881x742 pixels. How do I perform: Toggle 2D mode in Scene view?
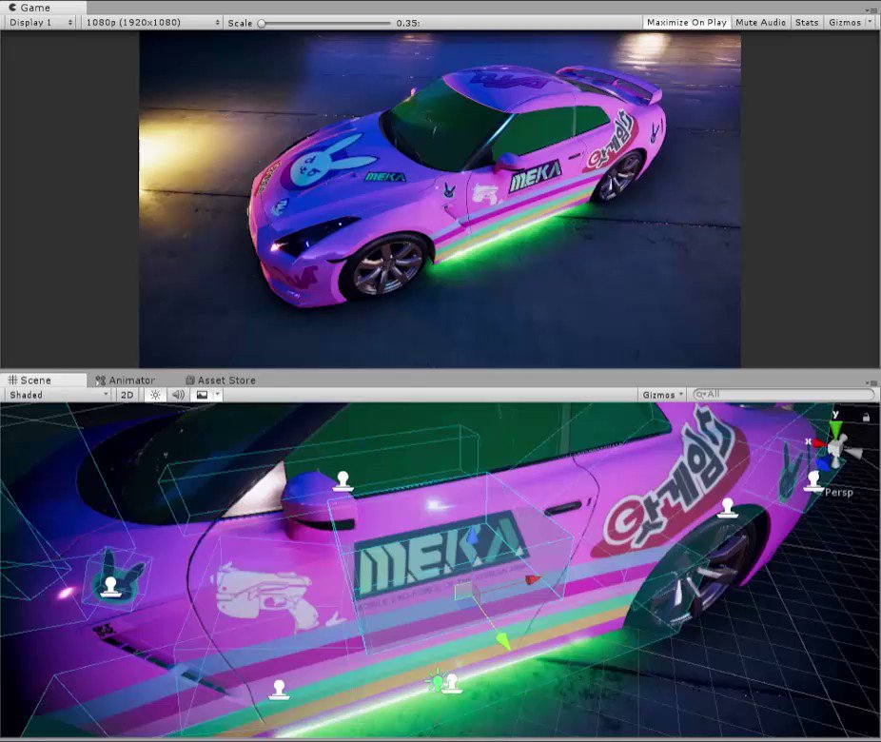point(127,395)
